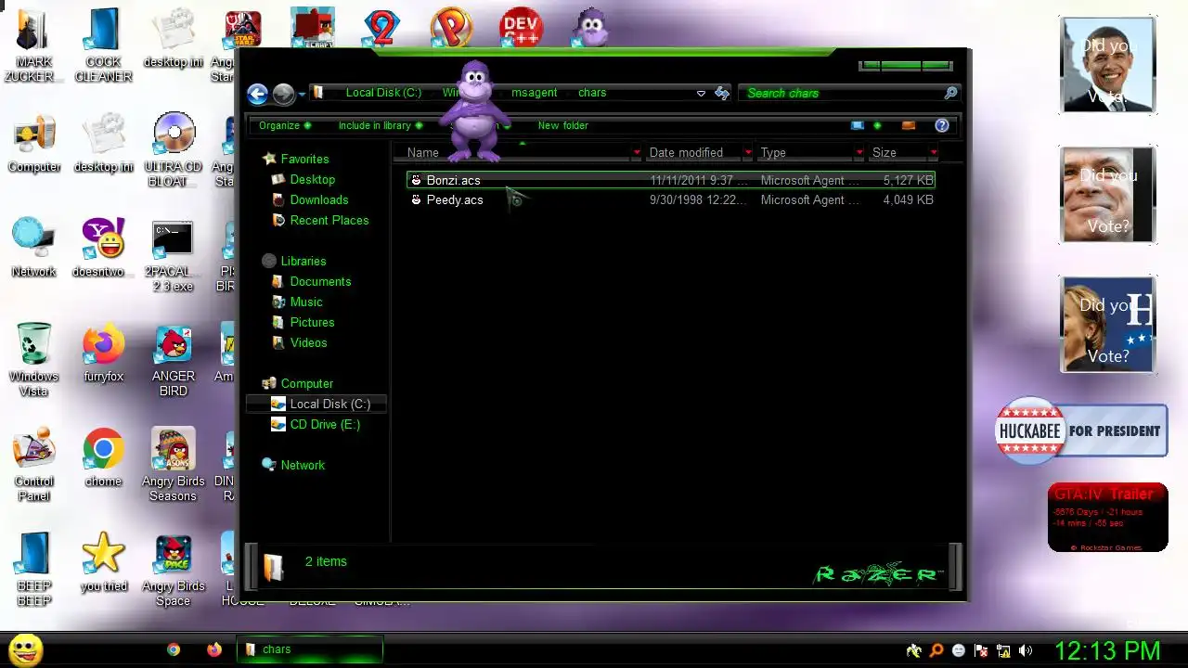1188x668 pixels.
Task: Select Angry Birds Seasons desktop icon
Action: click(x=174, y=465)
